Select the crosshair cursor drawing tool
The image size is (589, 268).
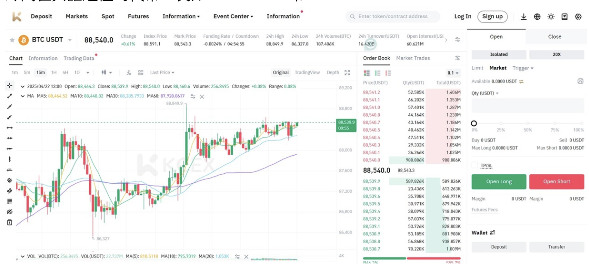(10, 86)
